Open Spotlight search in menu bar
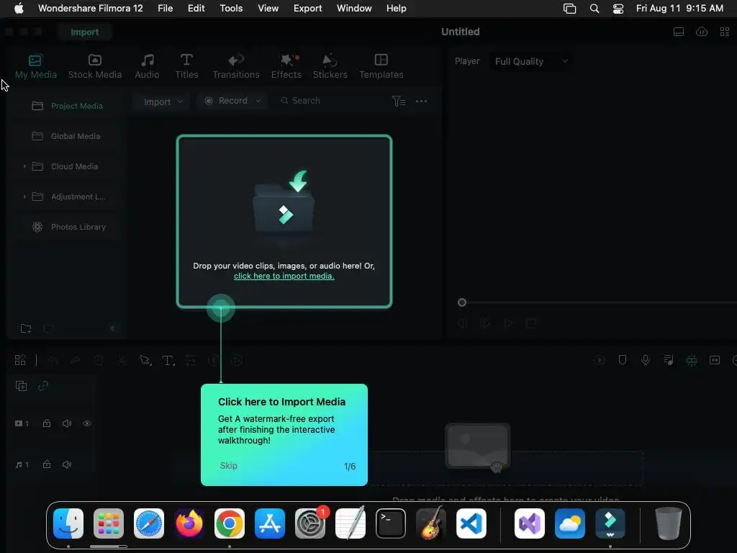Image resolution: width=737 pixels, height=553 pixels. [x=594, y=9]
